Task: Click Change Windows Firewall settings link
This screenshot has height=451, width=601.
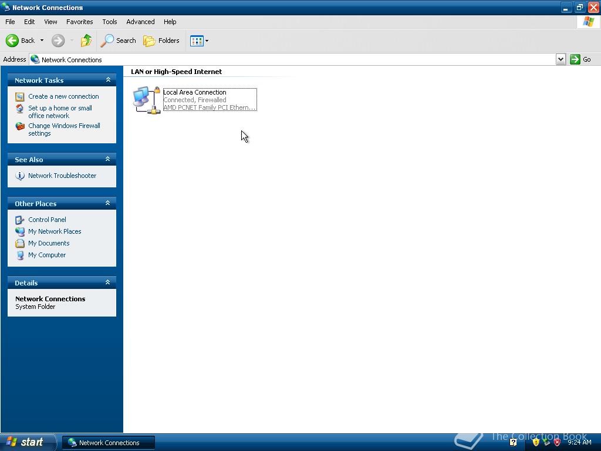Action: [x=64, y=130]
